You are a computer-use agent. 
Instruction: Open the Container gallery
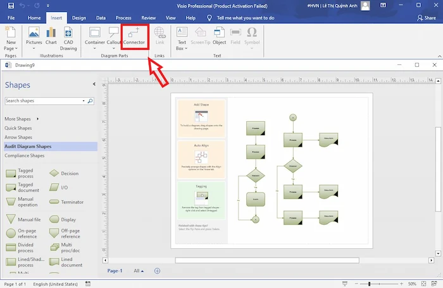pyautogui.click(x=95, y=39)
